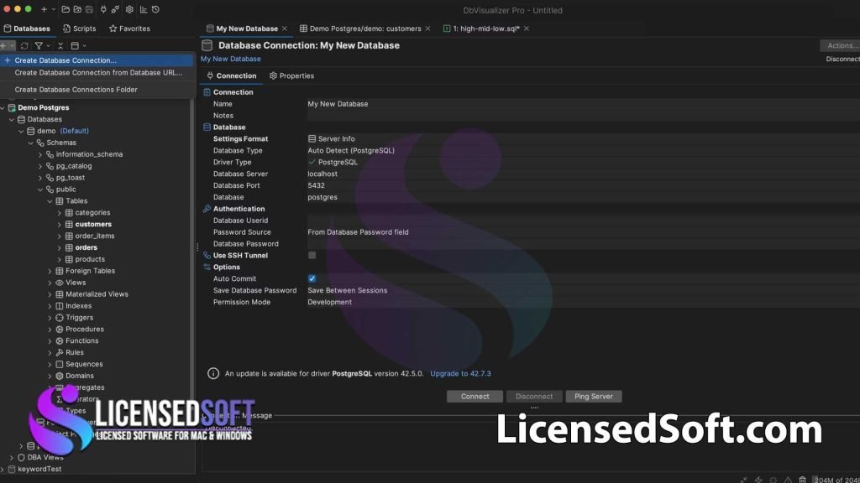Collapse the demo (Default) database node
The height and width of the screenshot is (483, 860).
pos(21,131)
